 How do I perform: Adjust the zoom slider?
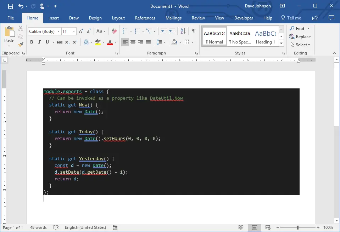298,227
